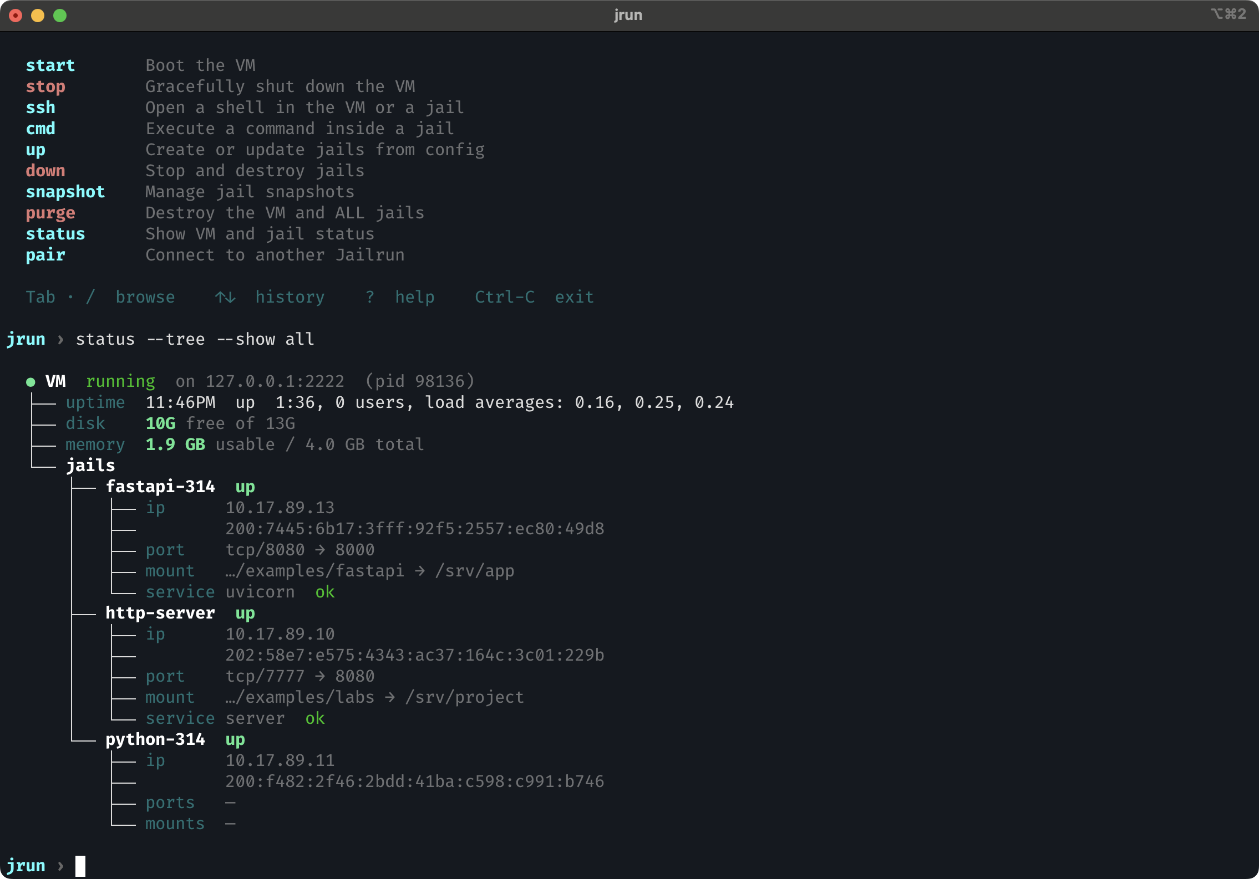1259x879 pixels.
Task: Click 'Connect to another Jailrun' description
Action: click(275, 255)
